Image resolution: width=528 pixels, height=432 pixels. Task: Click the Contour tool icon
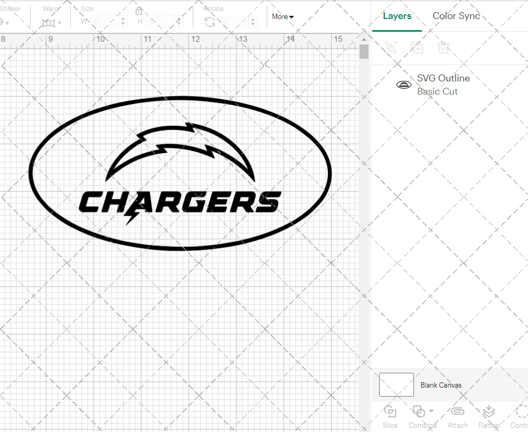[x=522, y=411]
